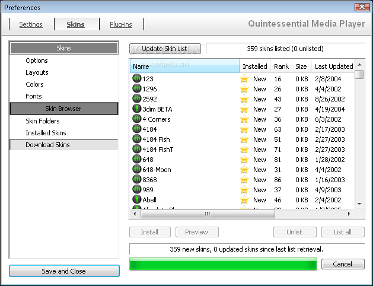Screen dimensions: 373x286
Task: Click the star icon in the 8368 row
Action: tap(244, 180)
